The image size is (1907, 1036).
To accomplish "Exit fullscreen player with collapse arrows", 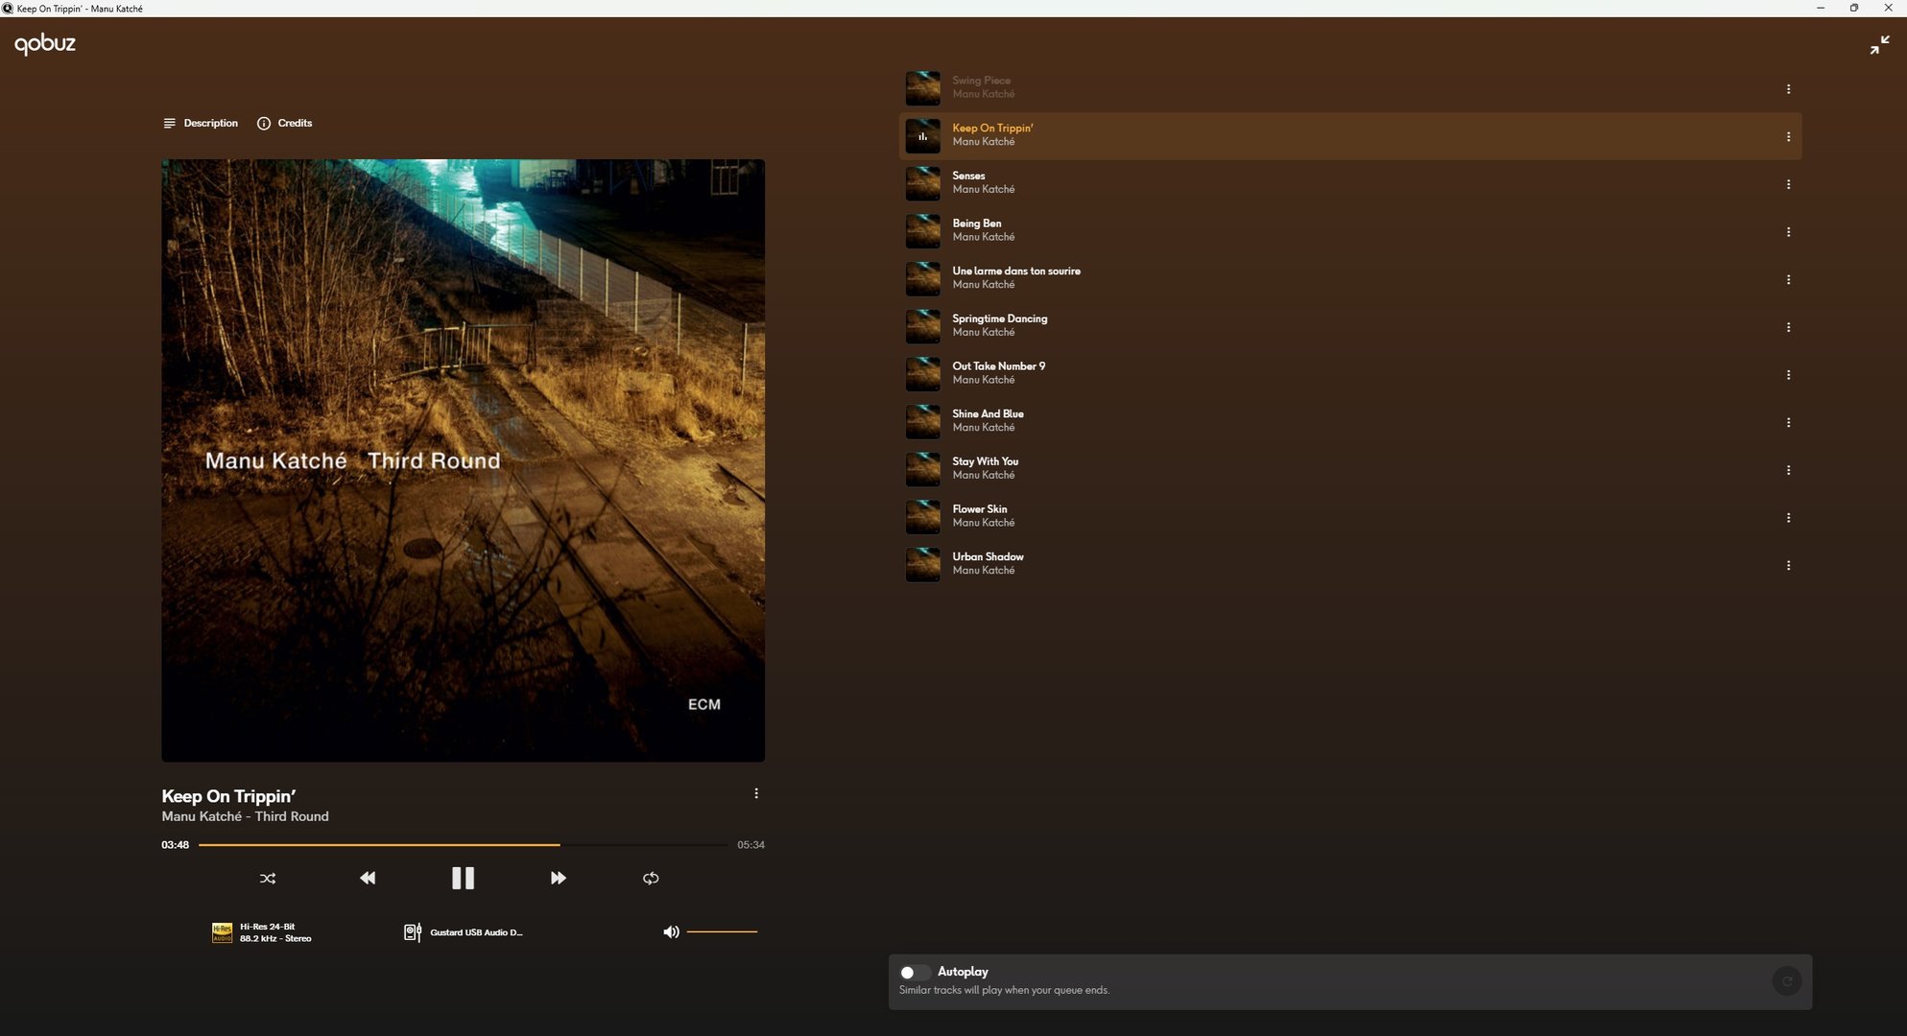I will coord(1879,45).
